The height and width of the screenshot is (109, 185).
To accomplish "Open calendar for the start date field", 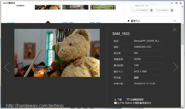I will 151,10.
